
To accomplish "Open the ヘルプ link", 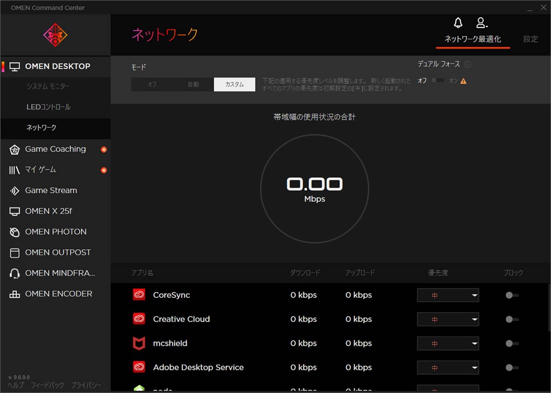I will click(x=16, y=385).
